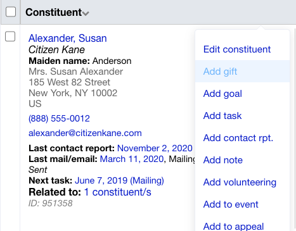Screen dimensions: 296x231
Task: Select the Add goal menu entry
Action: 222,94
